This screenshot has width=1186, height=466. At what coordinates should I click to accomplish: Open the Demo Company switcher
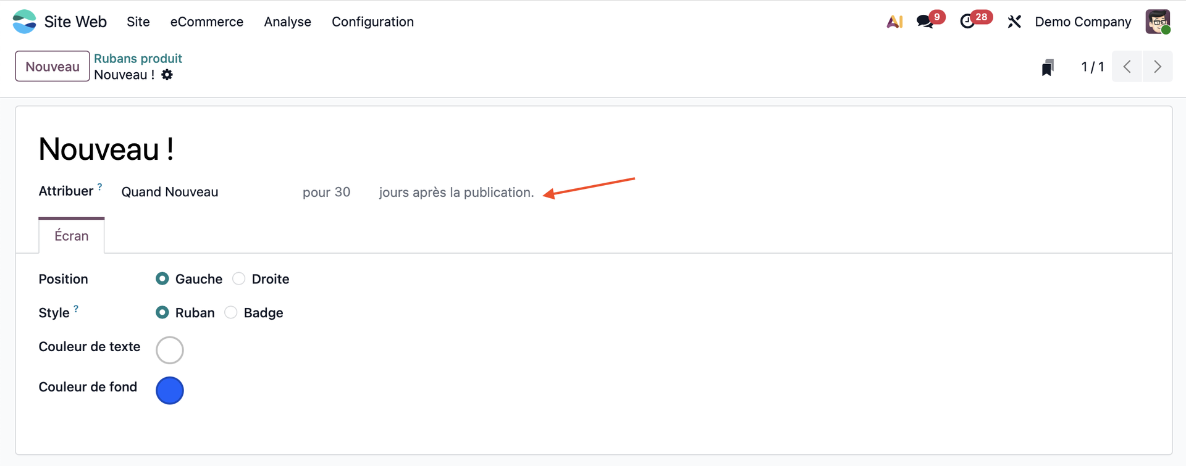pos(1083,22)
